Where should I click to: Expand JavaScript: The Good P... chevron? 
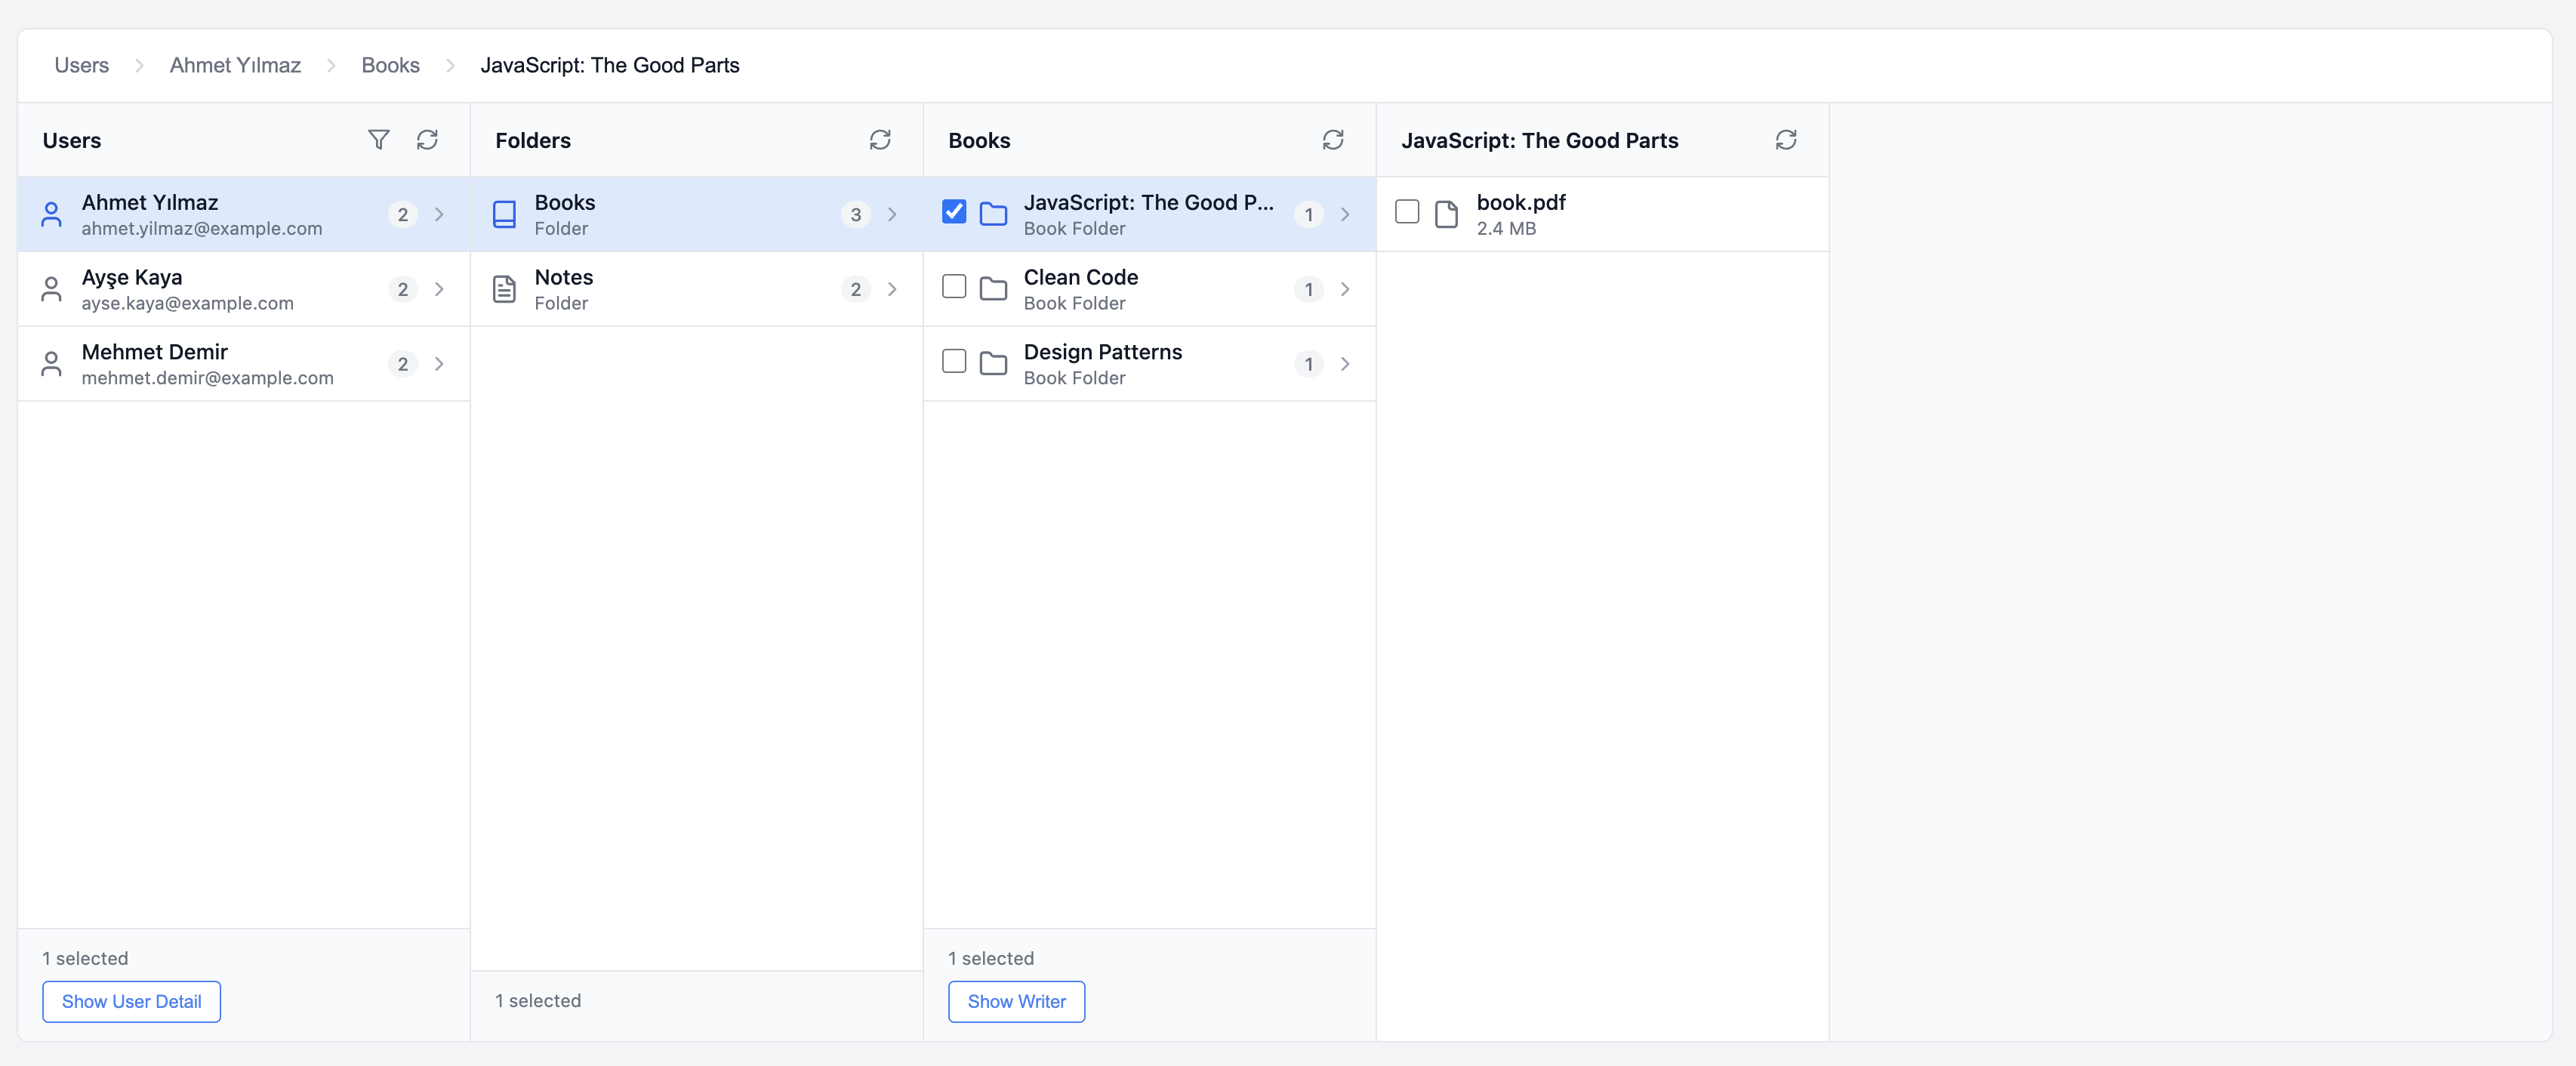click(x=1345, y=214)
